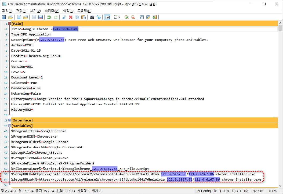Viewport: 283px width, 194px height.
Task: Click the 'Type=XPE Application' line
Action: tap(31, 34)
